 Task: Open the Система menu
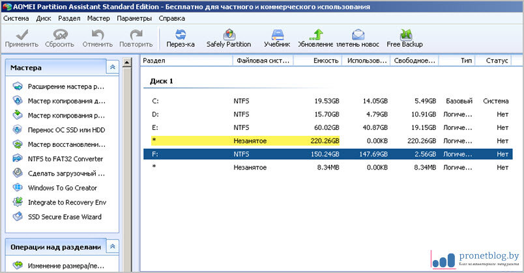pyautogui.click(x=16, y=18)
